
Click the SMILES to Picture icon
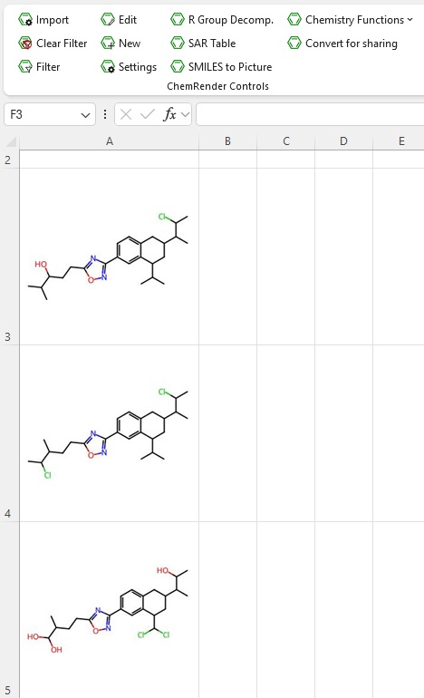point(178,67)
